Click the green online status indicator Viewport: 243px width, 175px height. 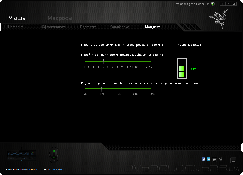pos(213,4)
